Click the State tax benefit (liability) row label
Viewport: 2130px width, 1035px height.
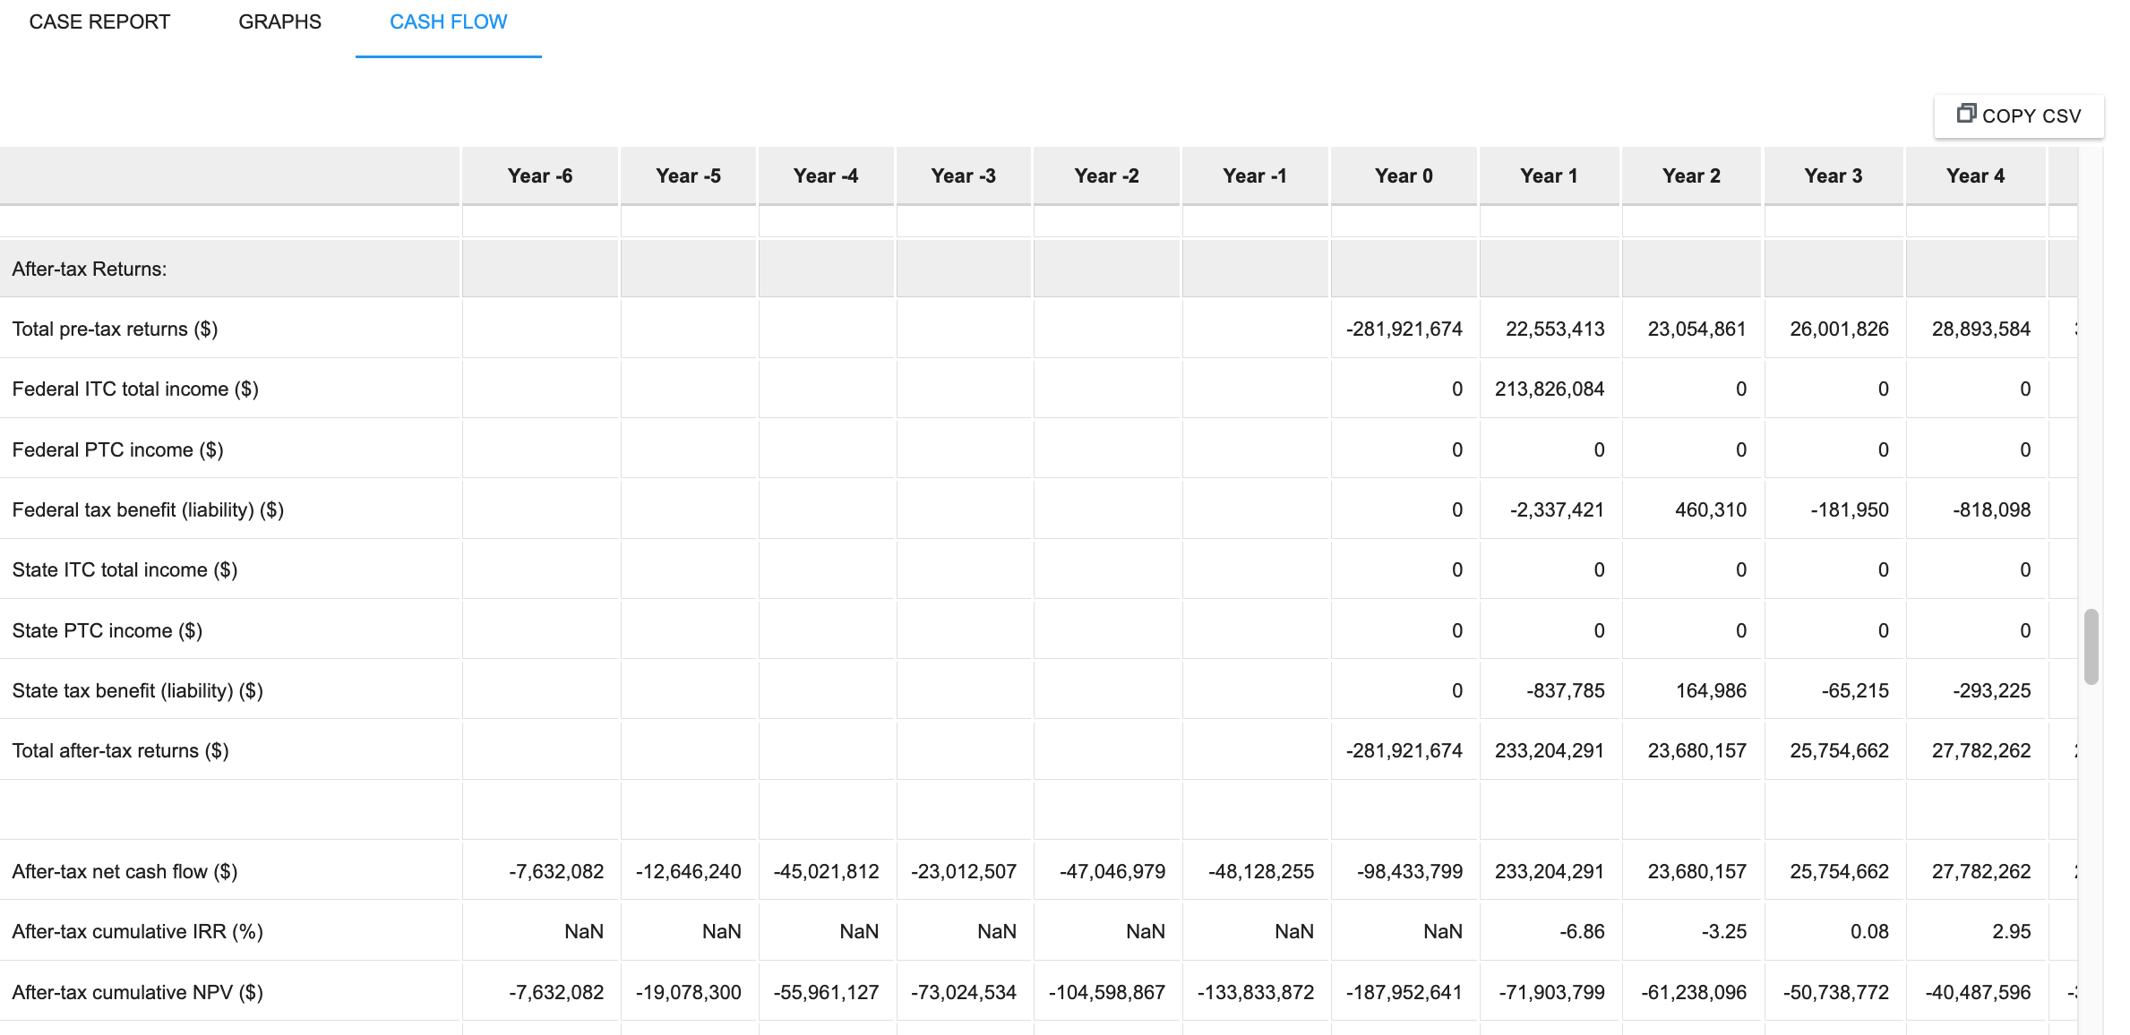[137, 691]
